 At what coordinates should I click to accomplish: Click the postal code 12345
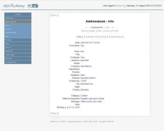(x=83, y=81)
